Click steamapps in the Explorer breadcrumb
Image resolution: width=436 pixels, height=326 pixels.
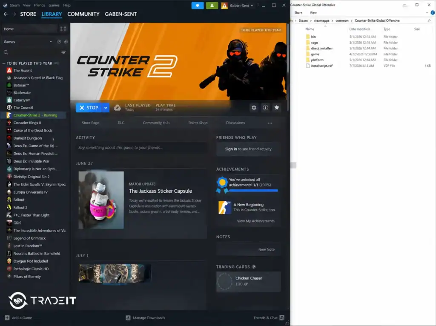(x=321, y=20)
